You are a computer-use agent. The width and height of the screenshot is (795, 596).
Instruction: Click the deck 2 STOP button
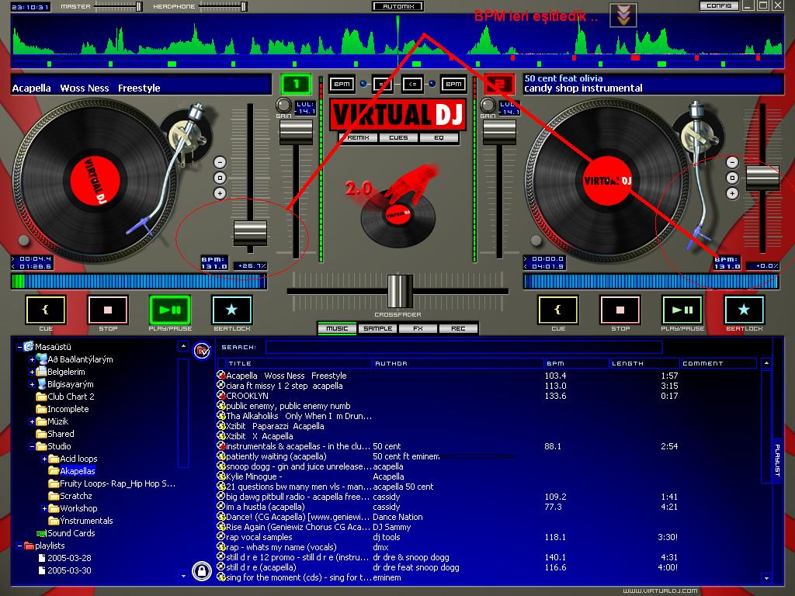(x=620, y=310)
